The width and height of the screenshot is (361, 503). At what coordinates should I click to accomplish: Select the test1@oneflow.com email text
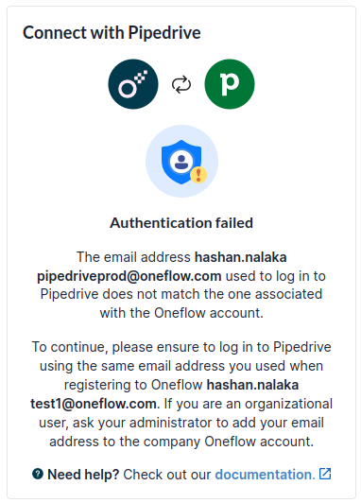pos(94,404)
